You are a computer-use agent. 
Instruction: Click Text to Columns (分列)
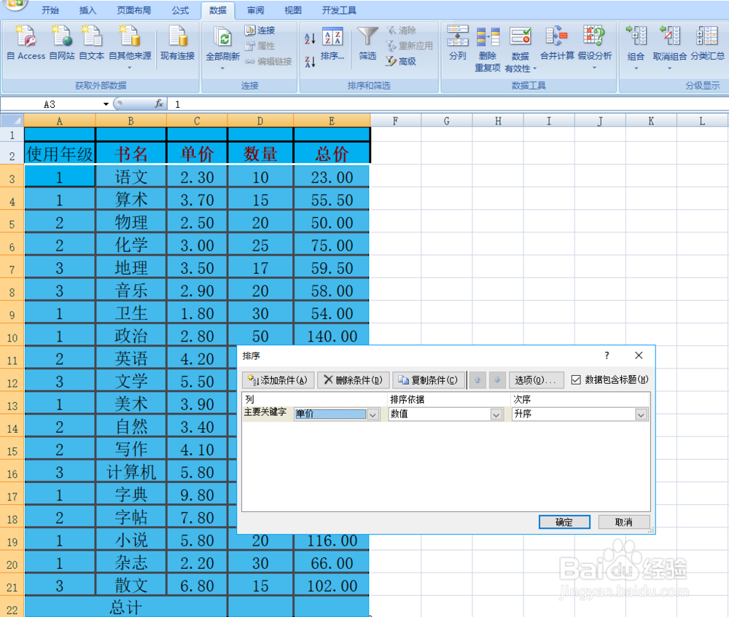(458, 43)
